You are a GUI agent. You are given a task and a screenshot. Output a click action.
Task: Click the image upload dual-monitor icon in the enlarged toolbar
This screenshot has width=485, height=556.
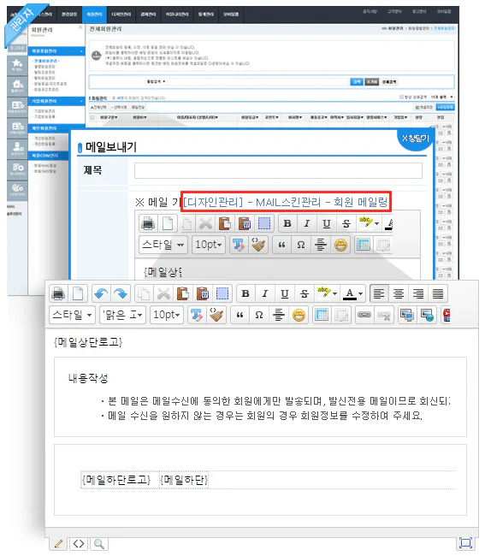[x=406, y=315]
